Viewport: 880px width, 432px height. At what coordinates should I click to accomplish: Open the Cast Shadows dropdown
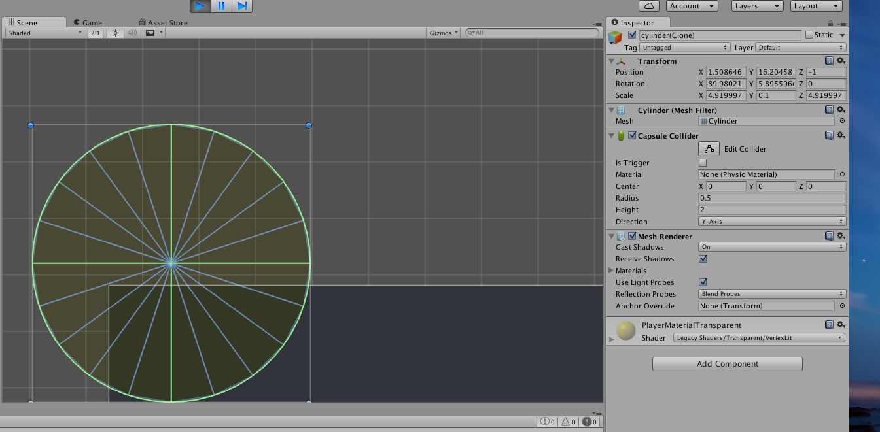tap(772, 247)
